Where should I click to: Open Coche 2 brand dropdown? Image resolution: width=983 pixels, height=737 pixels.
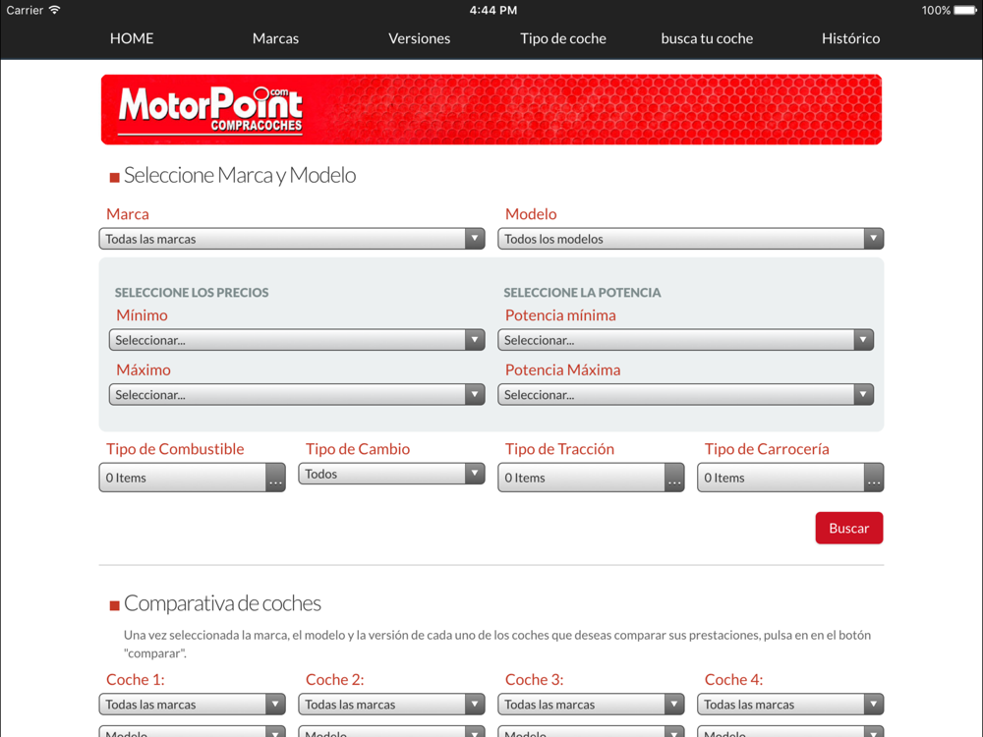pyautogui.click(x=391, y=705)
